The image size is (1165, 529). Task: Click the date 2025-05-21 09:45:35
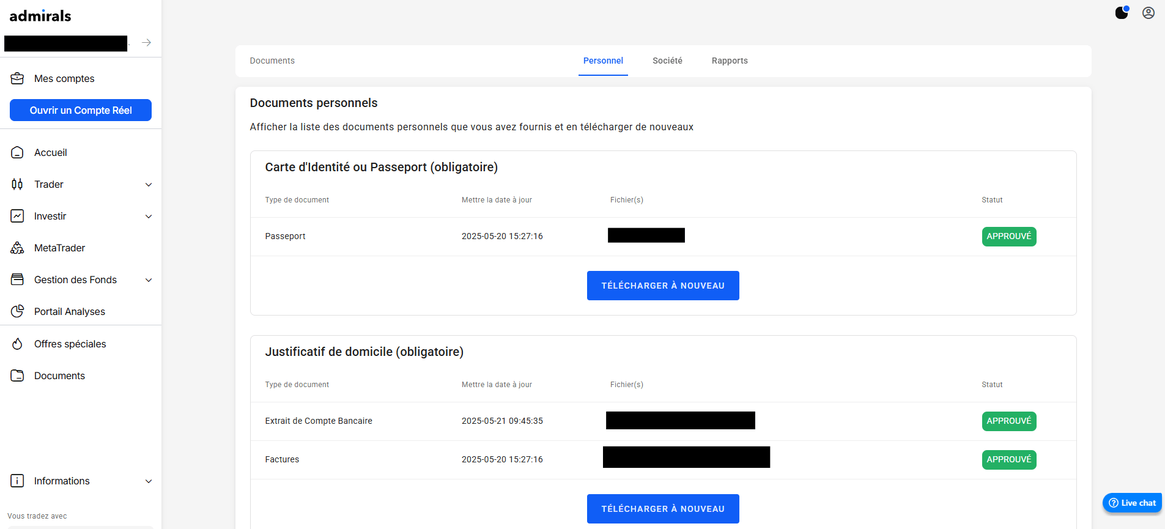502,421
